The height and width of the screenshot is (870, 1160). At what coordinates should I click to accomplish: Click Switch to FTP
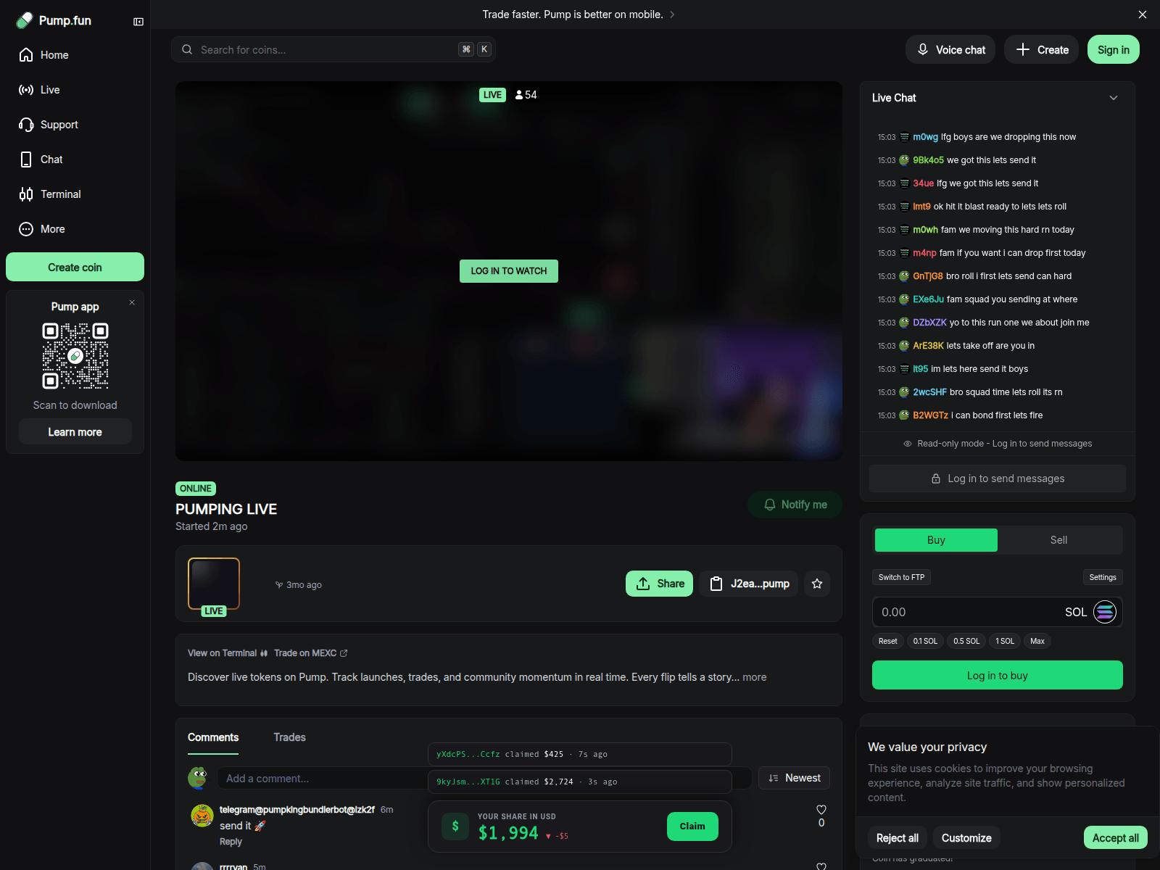(x=901, y=577)
